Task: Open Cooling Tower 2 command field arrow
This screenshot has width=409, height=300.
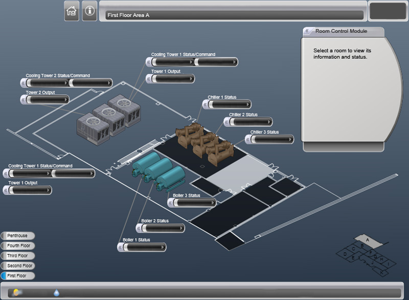Action: click(x=109, y=83)
